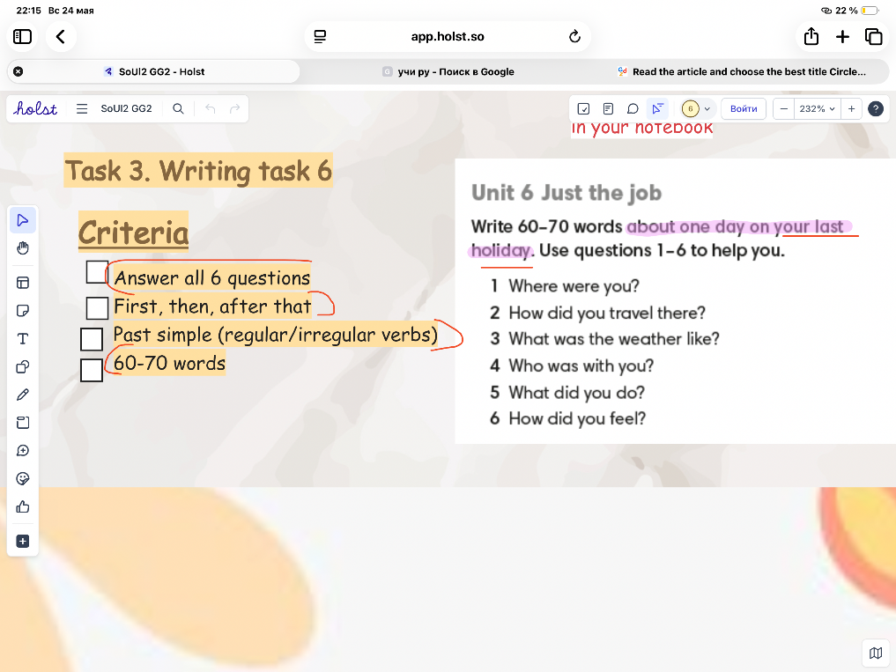Image resolution: width=896 pixels, height=672 pixels.
Task: Open the frame/template tool
Action: 23,283
